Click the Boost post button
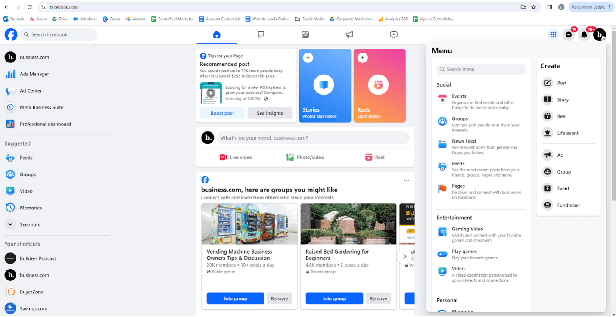The image size is (616, 317). tap(222, 113)
